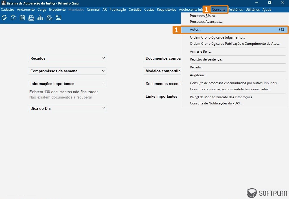Click the document edit pencil toolbar icon
The image size is (289, 199).
point(4,18)
